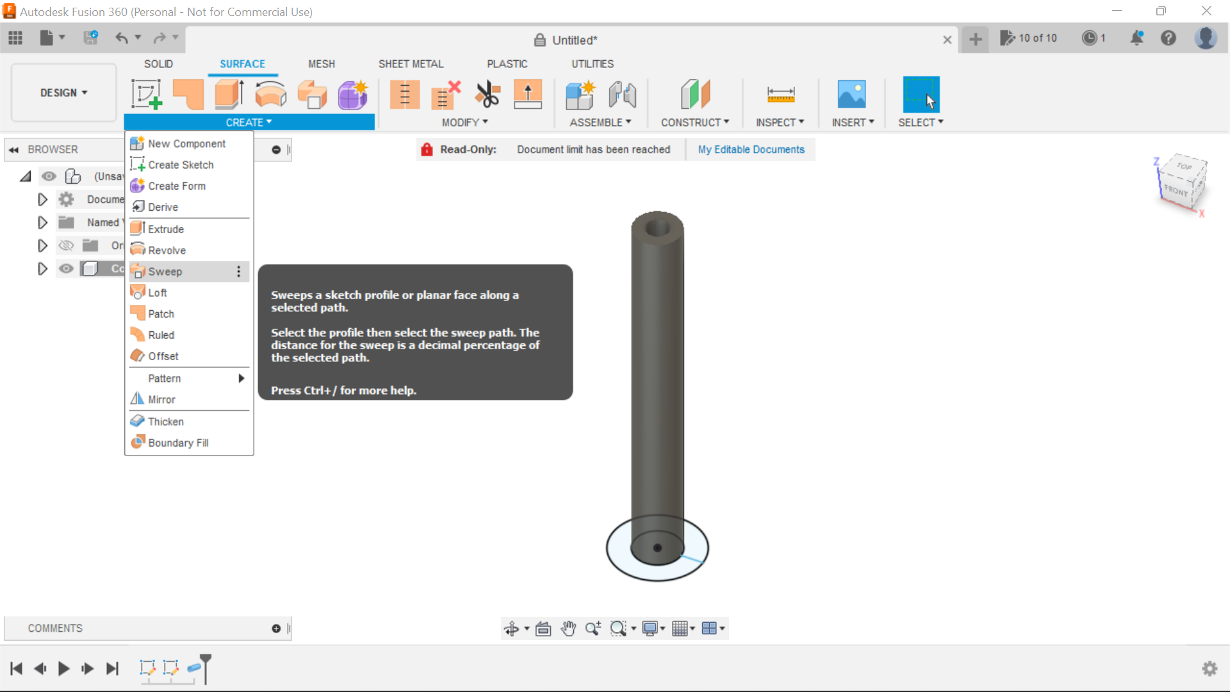This screenshot has width=1230, height=692.
Task: Click the Boundary Fill tool
Action: pyautogui.click(x=178, y=443)
